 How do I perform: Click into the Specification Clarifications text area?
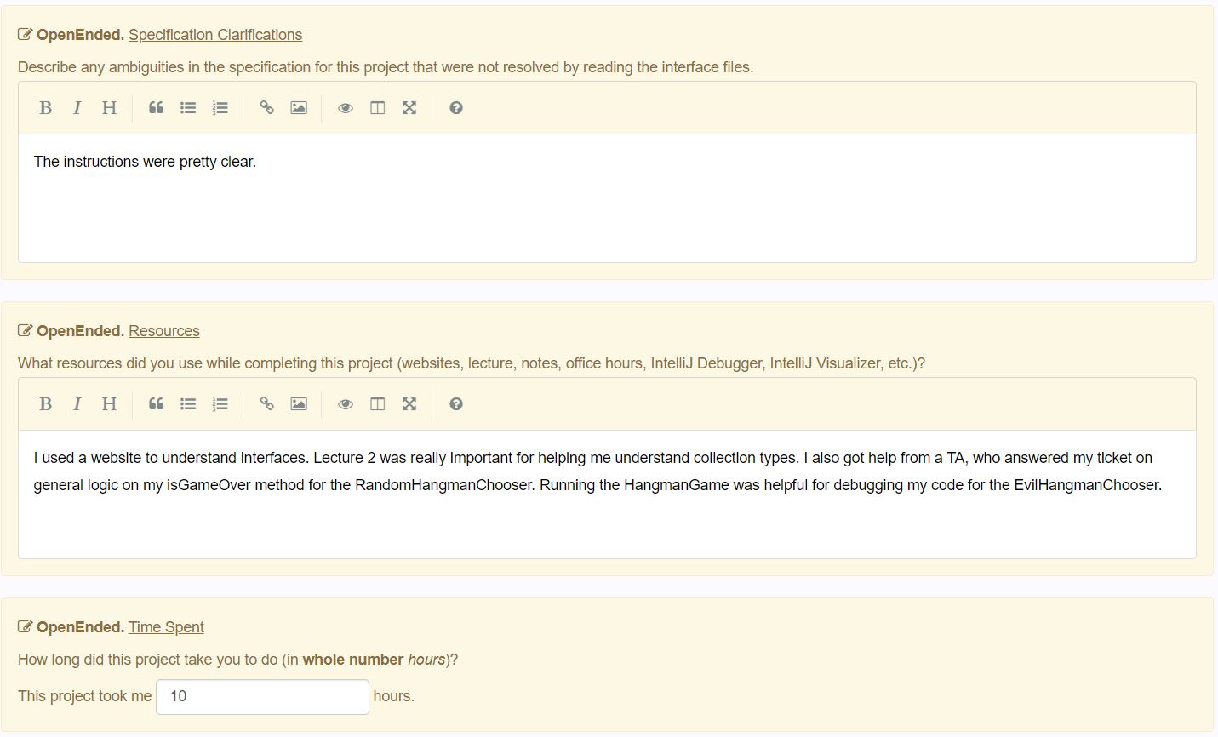pos(606,204)
